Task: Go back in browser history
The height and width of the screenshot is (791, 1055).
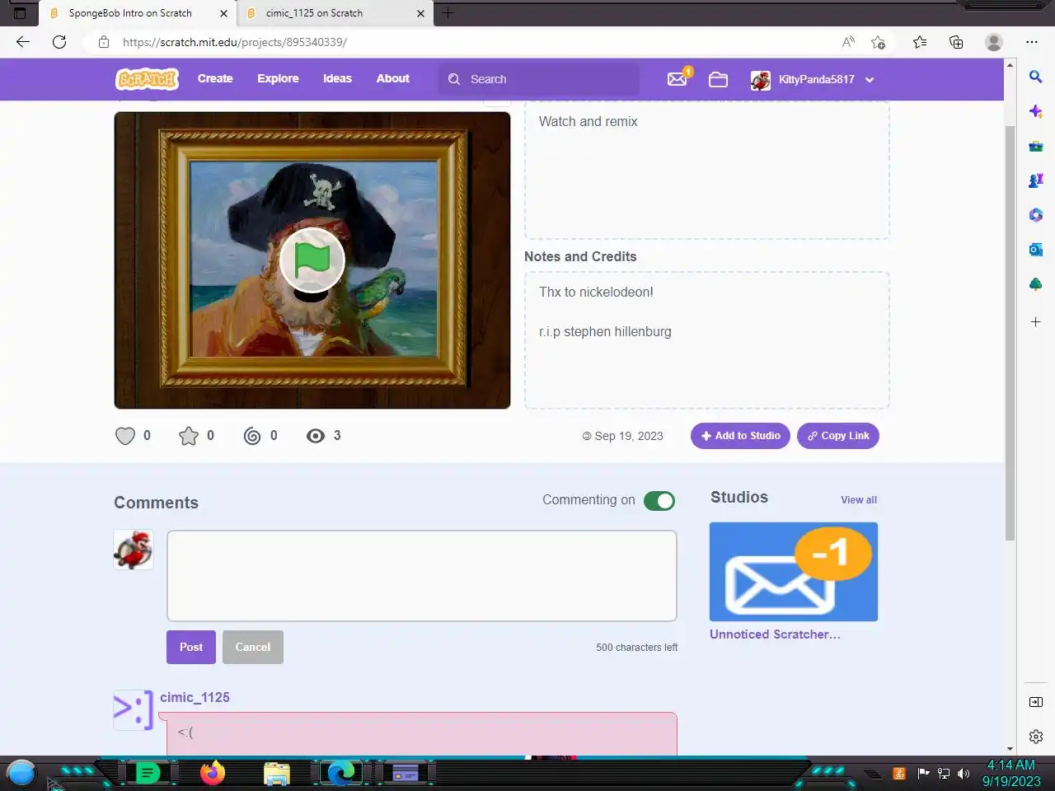Action: (x=23, y=42)
